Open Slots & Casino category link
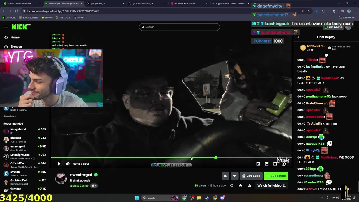The image size is (359, 202). point(79,186)
